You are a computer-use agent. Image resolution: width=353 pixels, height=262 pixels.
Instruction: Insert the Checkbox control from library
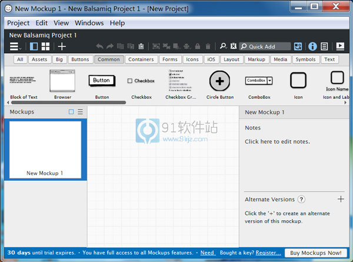(x=141, y=81)
